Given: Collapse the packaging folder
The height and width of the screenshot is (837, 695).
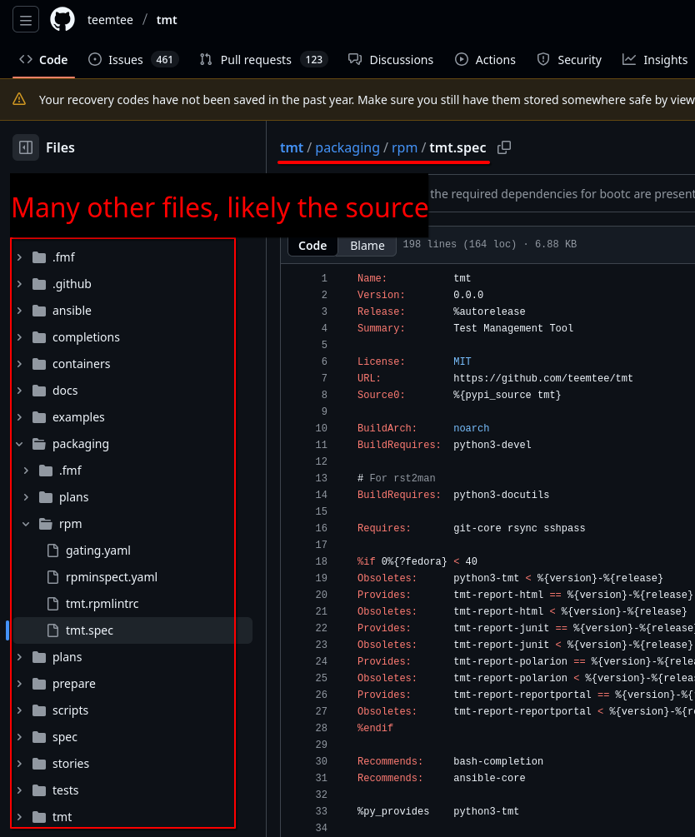Looking at the screenshot, I should coord(20,444).
